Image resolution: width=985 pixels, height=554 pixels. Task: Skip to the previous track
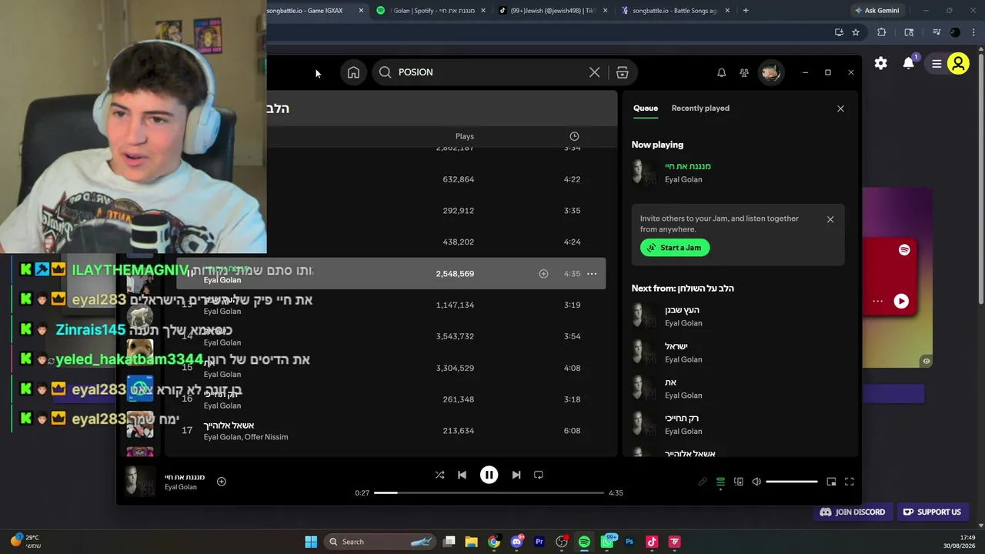462,475
